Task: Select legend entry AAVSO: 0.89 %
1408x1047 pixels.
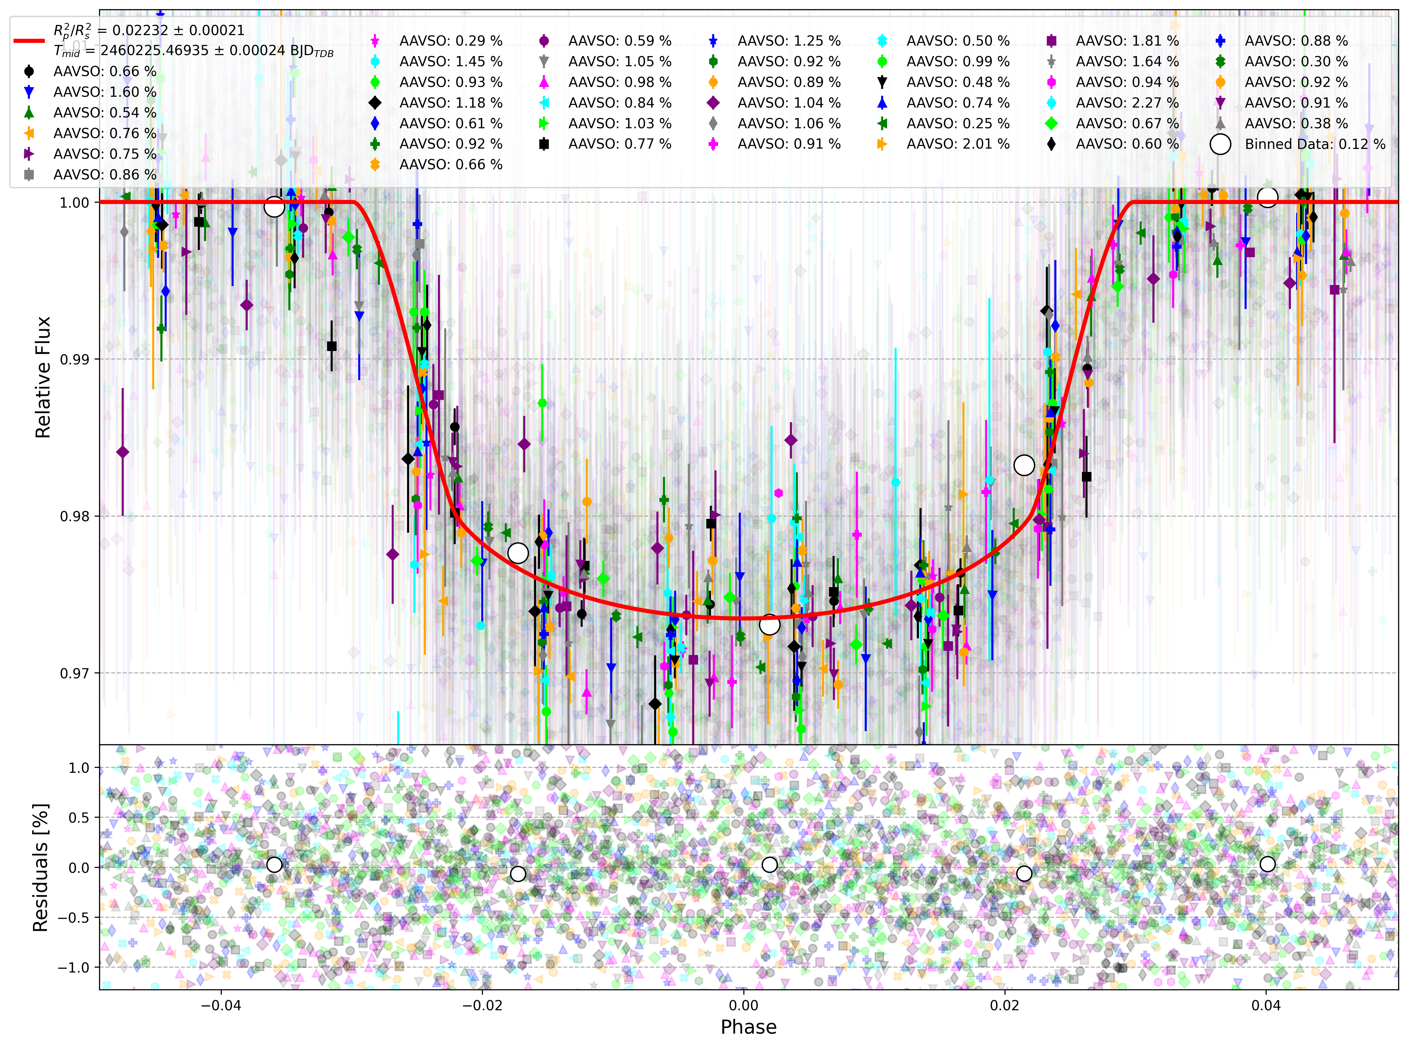Action: (x=789, y=82)
